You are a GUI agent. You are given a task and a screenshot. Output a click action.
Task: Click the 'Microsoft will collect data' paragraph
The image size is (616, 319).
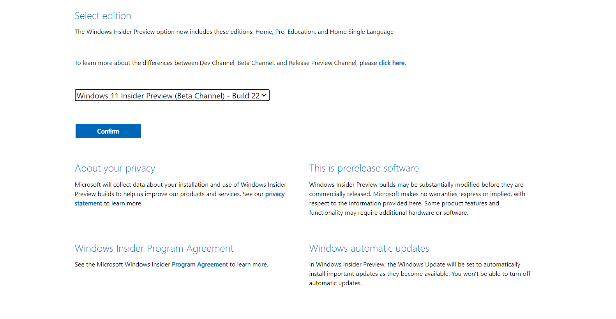[180, 194]
